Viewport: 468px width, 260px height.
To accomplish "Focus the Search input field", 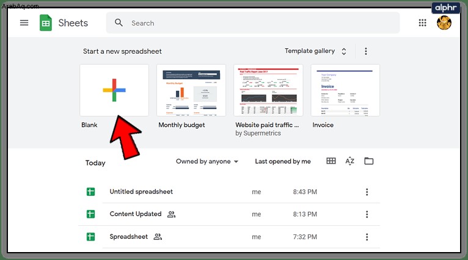I will [x=253, y=23].
